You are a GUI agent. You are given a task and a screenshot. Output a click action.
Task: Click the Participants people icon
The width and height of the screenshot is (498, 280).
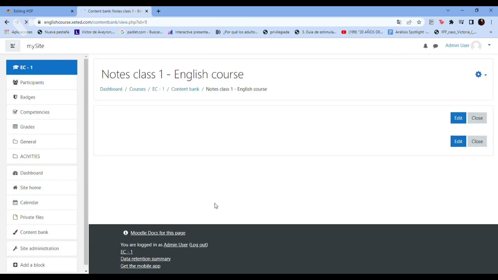click(x=15, y=82)
